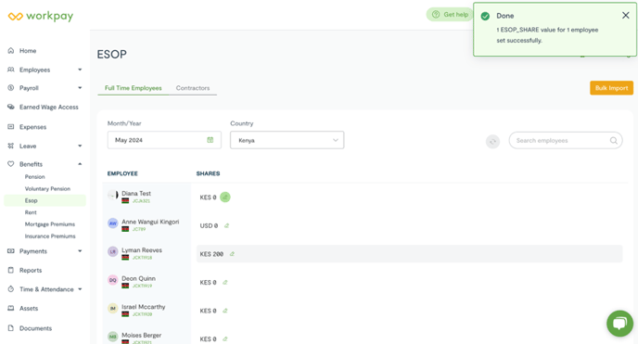The image size is (638, 344).
Task: Click the Home house icon
Action: (11, 50)
